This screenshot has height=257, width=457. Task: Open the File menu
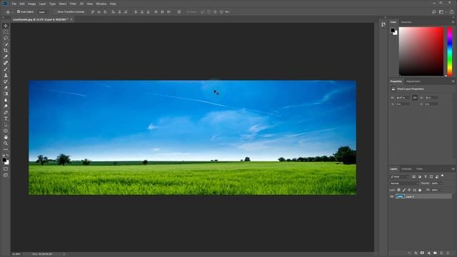[x=14, y=4]
